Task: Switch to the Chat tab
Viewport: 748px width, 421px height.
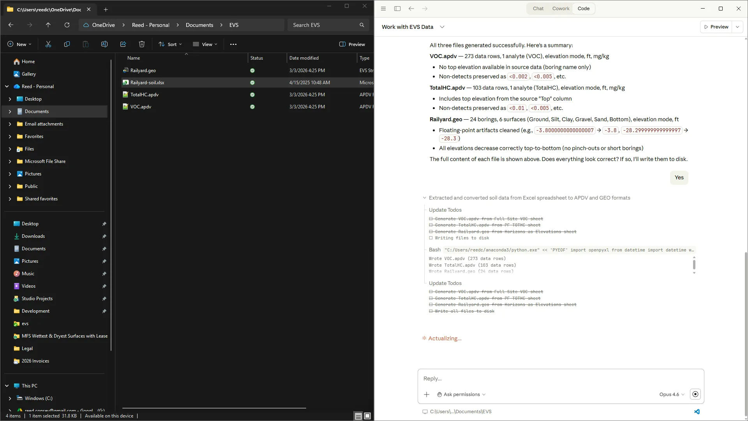Action: pyautogui.click(x=538, y=9)
